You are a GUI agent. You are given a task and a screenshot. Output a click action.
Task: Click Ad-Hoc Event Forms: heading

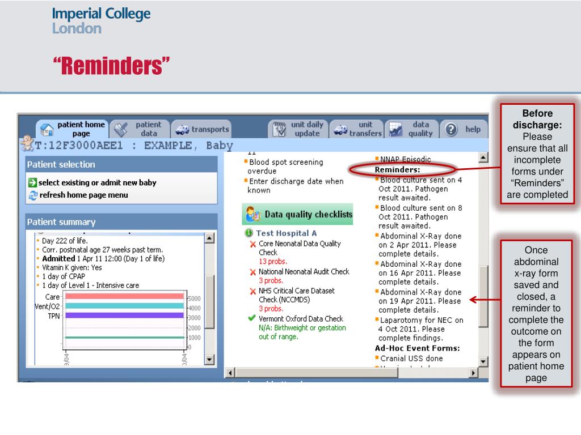tap(417, 348)
